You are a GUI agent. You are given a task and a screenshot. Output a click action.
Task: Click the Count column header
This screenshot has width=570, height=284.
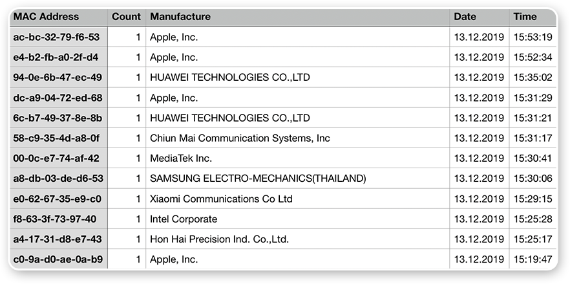click(x=126, y=17)
